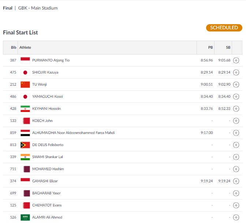The height and width of the screenshot is (224, 246).
Task: Open athlete KOECH John's name link
Action: tap(42, 121)
